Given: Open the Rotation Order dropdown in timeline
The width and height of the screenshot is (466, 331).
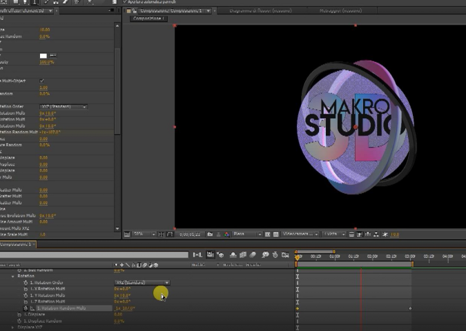Looking at the screenshot, I should [142, 283].
